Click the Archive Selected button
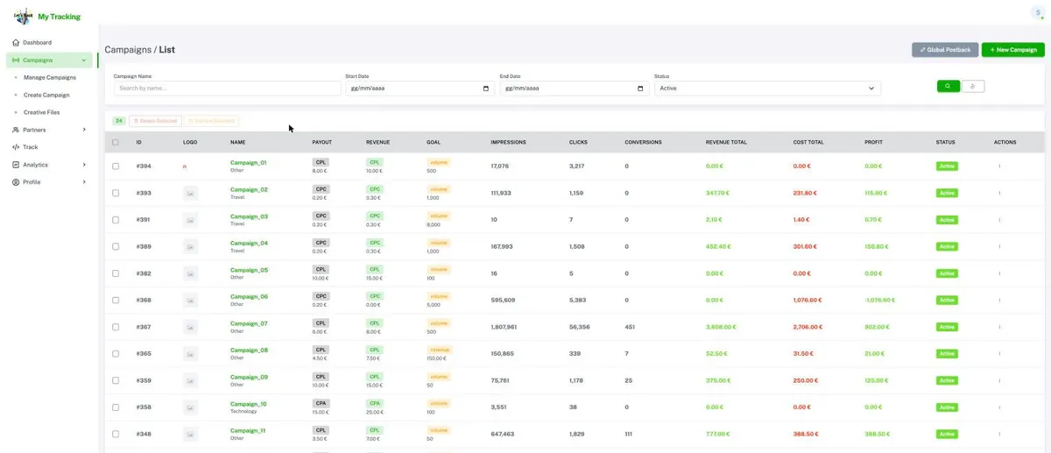Image resolution: width=1051 pixels, height=453 pixels. tap(211, 121)
